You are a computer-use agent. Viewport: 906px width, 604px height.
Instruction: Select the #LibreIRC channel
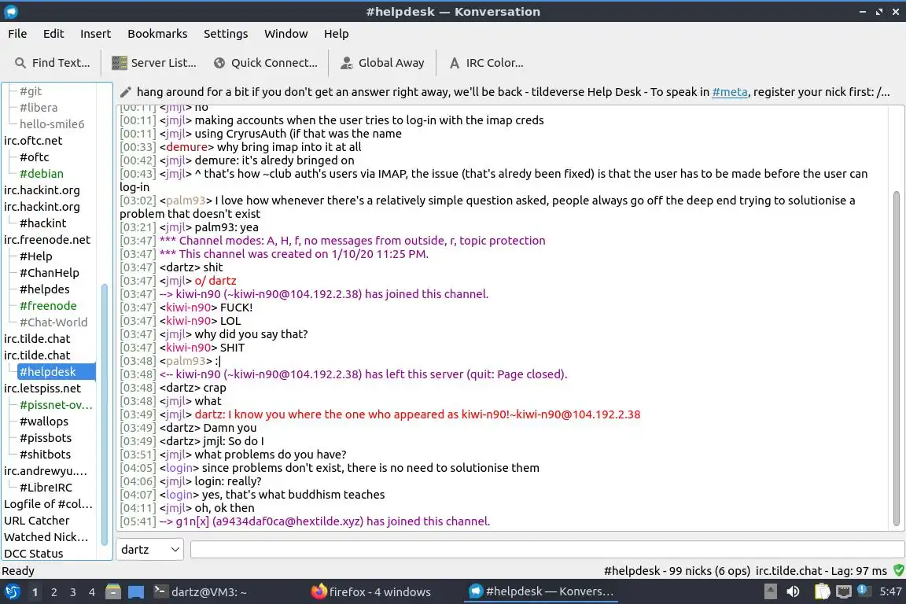(x=46, y=488)
